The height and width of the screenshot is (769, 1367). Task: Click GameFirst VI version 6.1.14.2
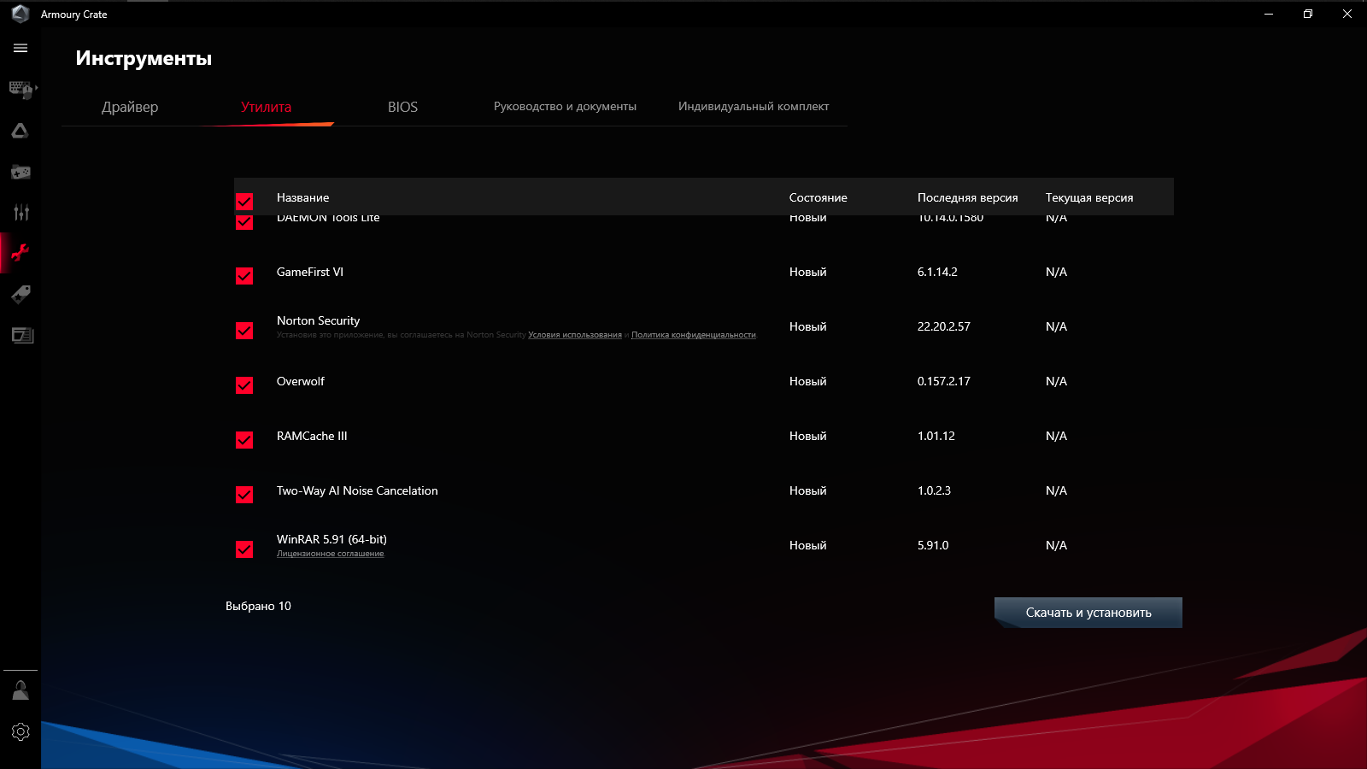tap(937, 272)
